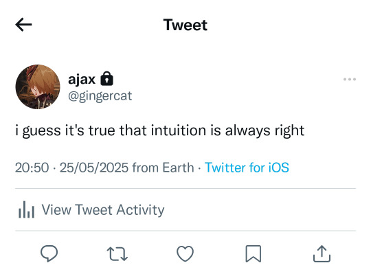Like the tweet with the heart icon
This screenshot has height=274, width=371.
pyautogui.click(x=185, y=253)
